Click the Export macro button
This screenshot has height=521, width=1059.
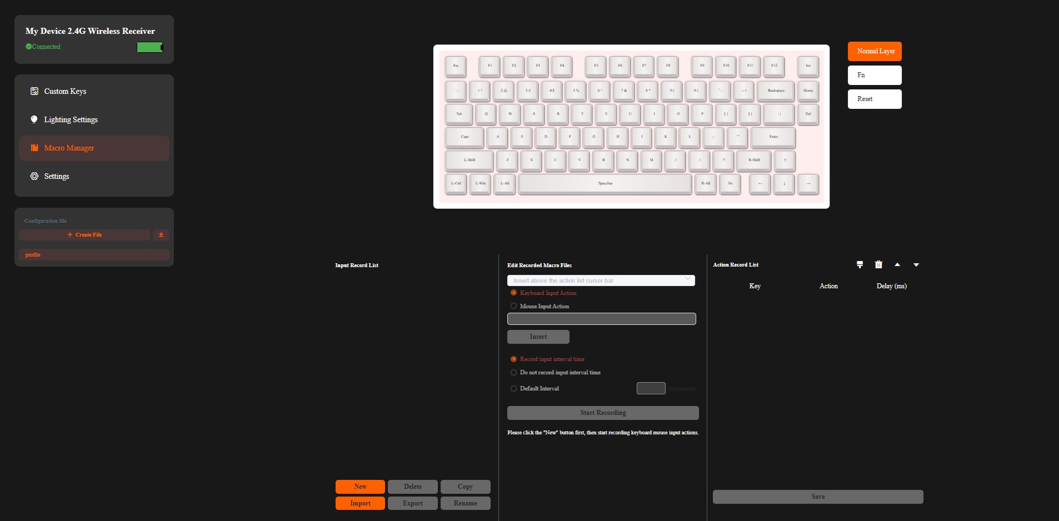(413, 503)
